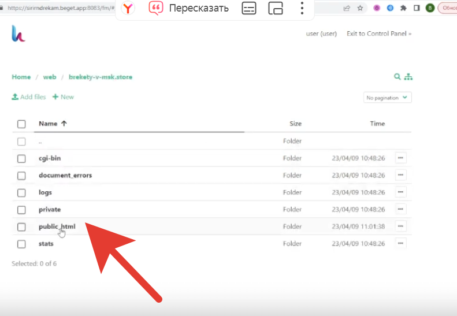Tick the checkbox for cgi-bin folder
Viewport: 457px width, 316px height.
tap(21, 158)
